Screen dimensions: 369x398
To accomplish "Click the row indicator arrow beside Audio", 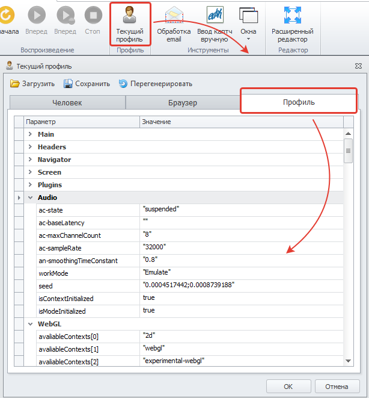I will pyautogui.click(x=19, y=197).
